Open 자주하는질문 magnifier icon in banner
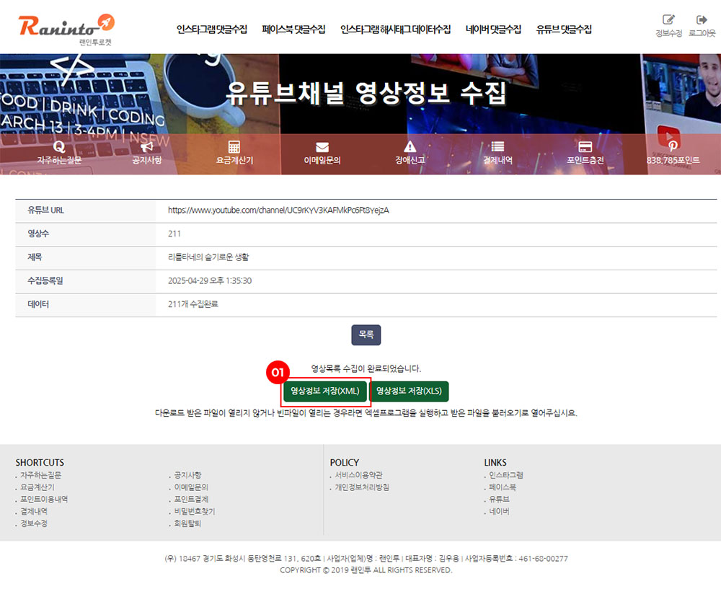The height and width of the screenshot is (607, 721). coord(59,146)
